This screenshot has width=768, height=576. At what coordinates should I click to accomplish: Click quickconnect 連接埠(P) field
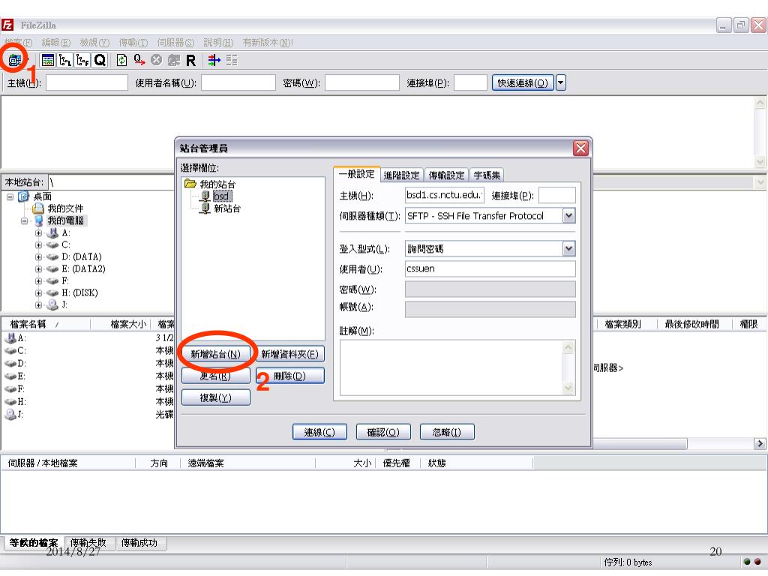coord(470,82)
